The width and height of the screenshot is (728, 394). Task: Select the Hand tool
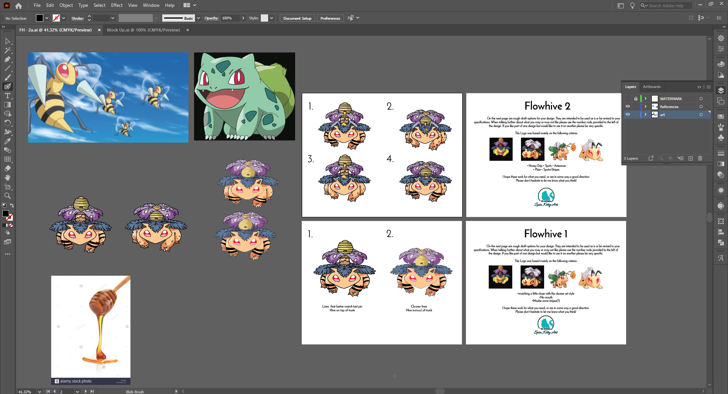click(x=8, y=177)
